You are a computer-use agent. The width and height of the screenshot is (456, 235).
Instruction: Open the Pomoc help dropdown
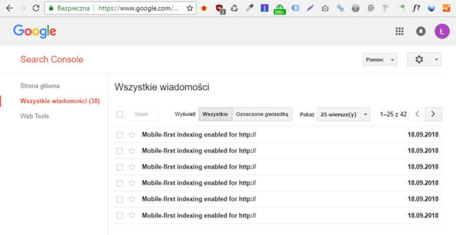[380, 59]
